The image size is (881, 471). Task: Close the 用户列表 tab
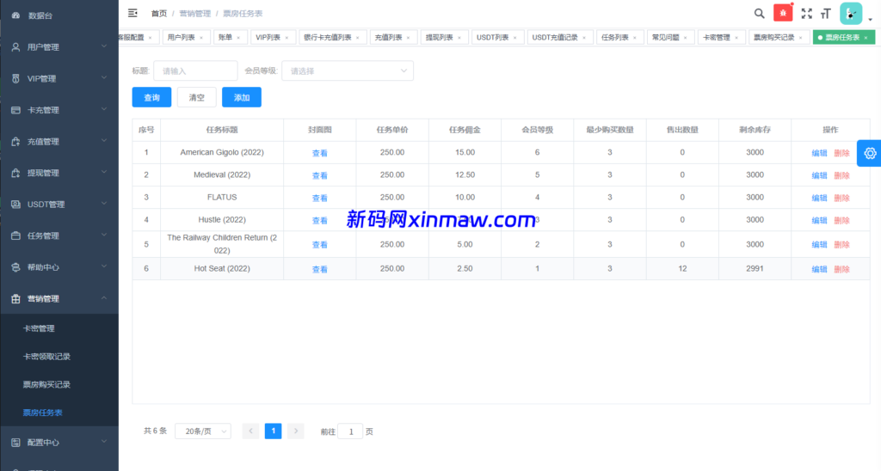(x=201, y=38)
